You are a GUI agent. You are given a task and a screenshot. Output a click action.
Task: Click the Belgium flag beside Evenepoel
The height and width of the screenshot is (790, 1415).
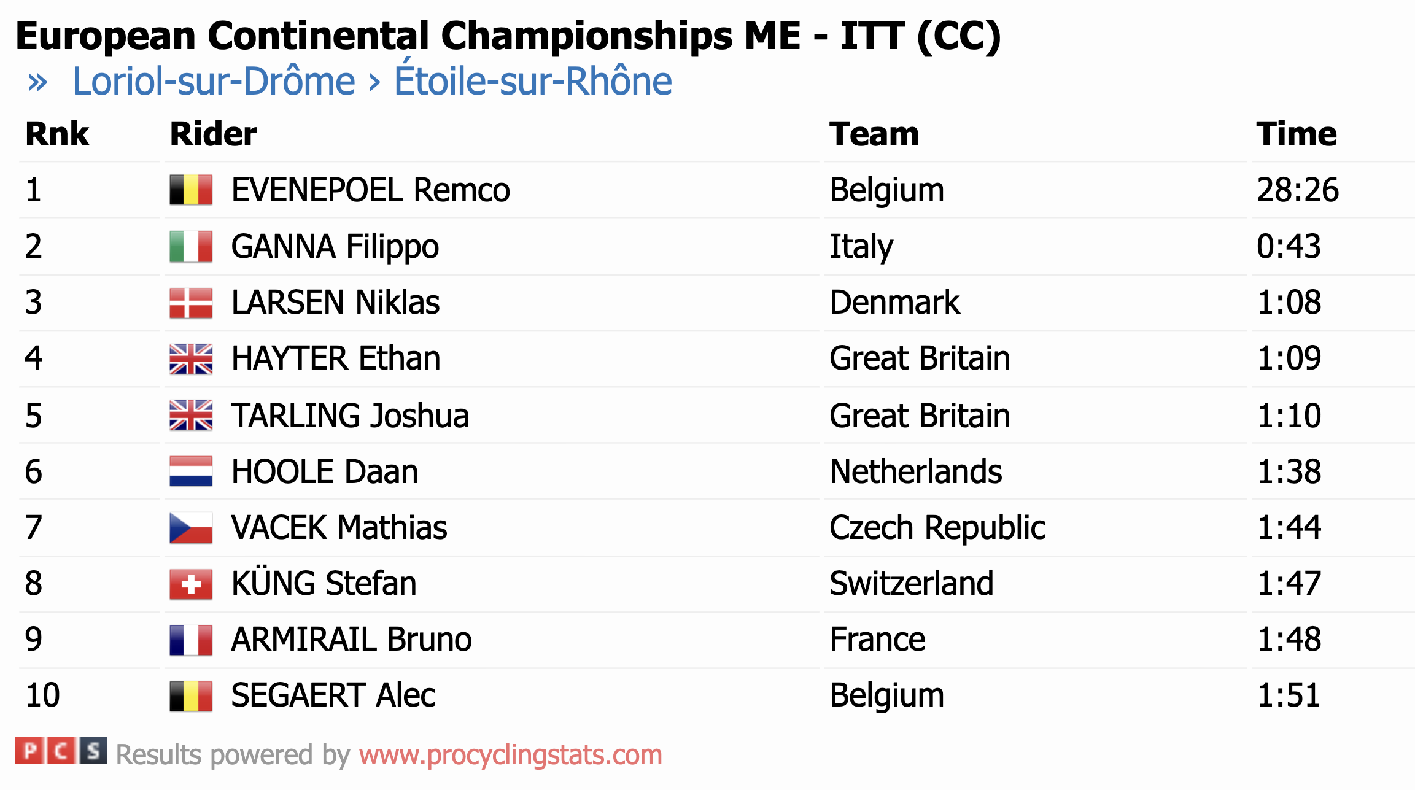tap(190, 190)
